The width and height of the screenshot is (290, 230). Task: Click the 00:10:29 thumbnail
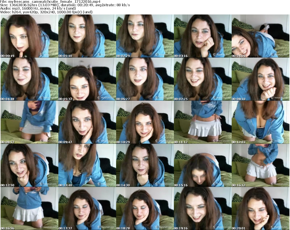145,122
